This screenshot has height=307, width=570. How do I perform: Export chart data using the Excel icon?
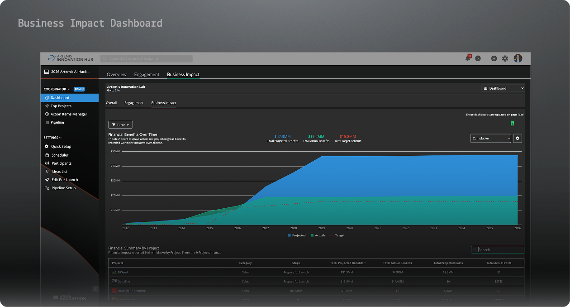pyautogui.click(x=512, y=123)
